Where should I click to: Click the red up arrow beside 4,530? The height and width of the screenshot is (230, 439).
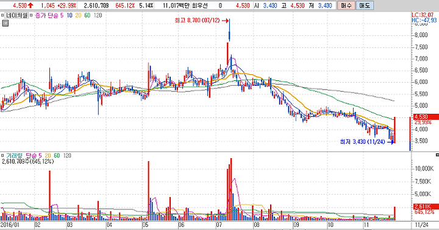click(30, 5)
